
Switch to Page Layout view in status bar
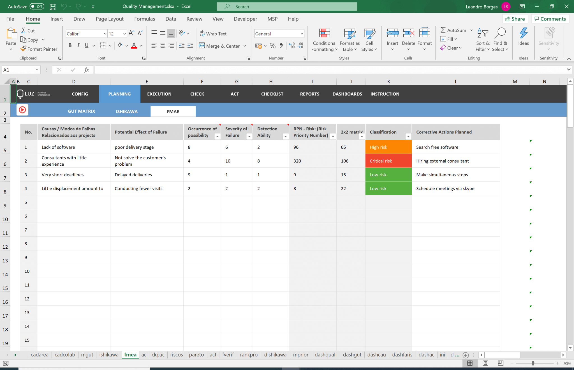point(485,363)
